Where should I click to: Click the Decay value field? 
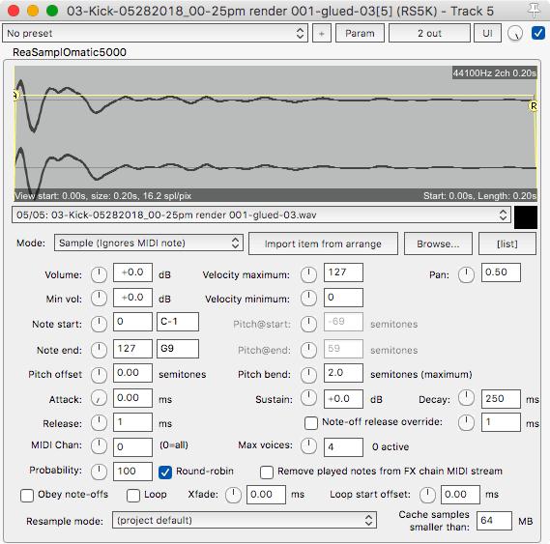click(x=501, y=399)
